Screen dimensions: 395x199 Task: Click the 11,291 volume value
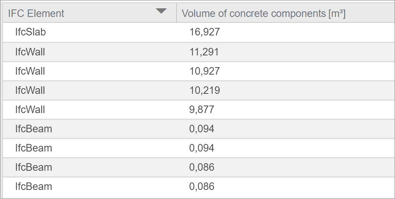pyautogui.click(x=204, y=52)
